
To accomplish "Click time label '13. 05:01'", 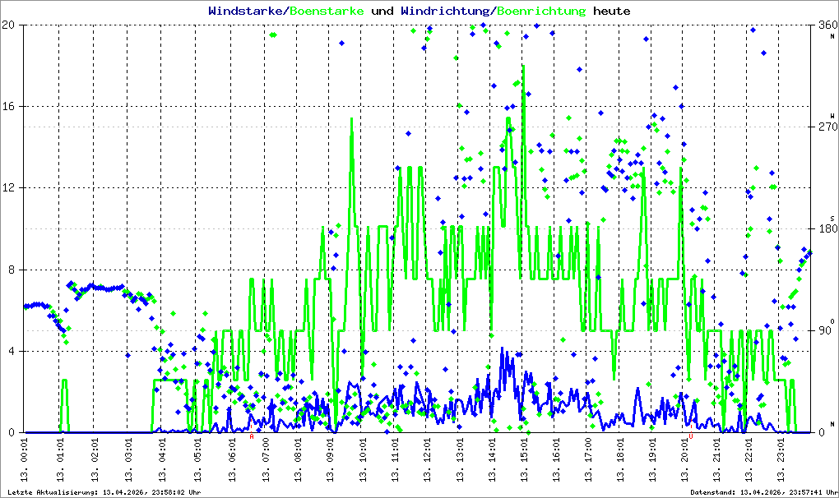I will [197, 459].
